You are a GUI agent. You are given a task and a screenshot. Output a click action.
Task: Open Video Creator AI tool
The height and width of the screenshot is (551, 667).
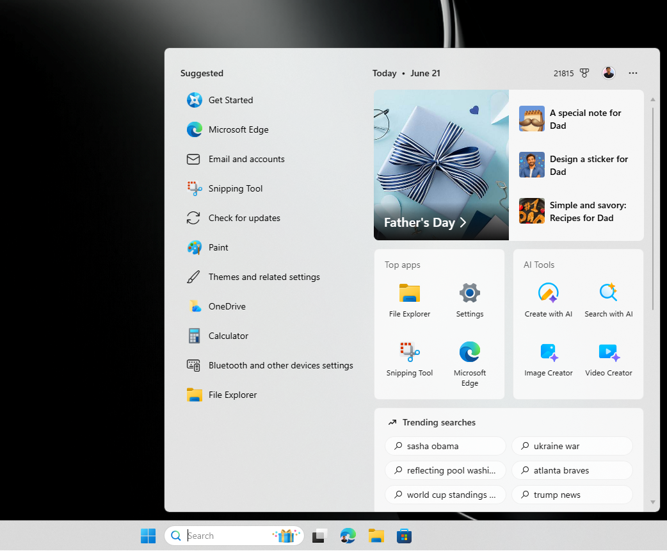click(608, 359)
